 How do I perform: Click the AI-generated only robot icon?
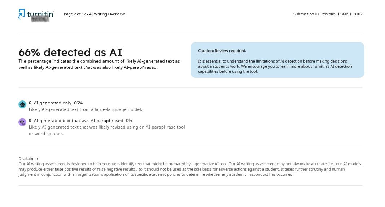pyautogui.click(x=22, y=104)
